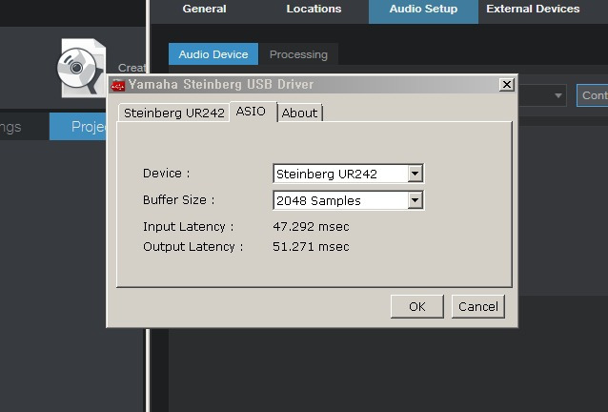Cancel the Yamaha Steinberg USB Driver dialog

[x=478, y=306]
